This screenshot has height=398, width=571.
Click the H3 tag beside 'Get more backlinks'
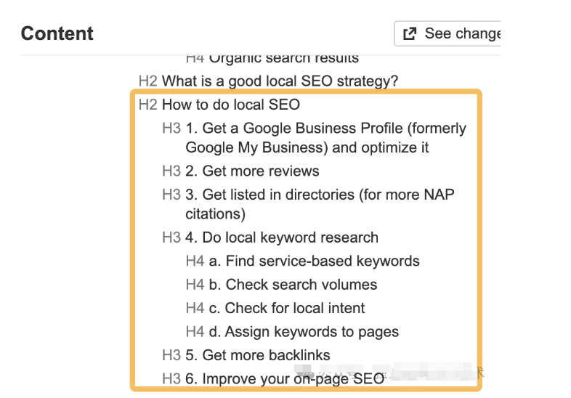171,355
